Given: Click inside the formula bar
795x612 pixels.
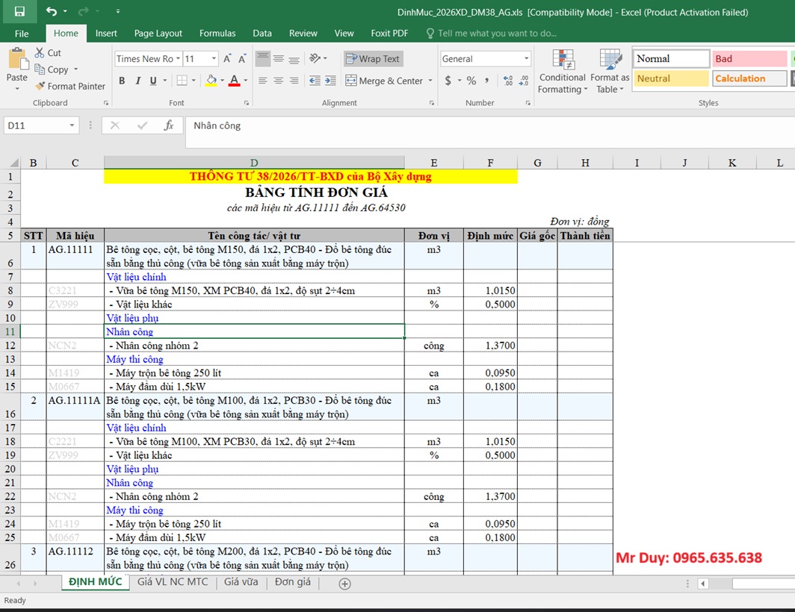Looking at the screenshot, I should tap(490, 131).
